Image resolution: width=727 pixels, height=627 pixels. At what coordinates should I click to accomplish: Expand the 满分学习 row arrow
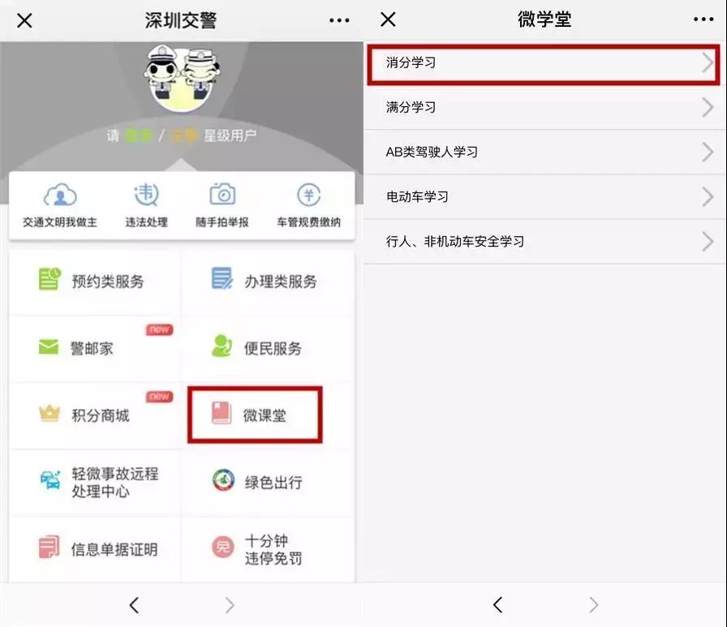point(708,108)
